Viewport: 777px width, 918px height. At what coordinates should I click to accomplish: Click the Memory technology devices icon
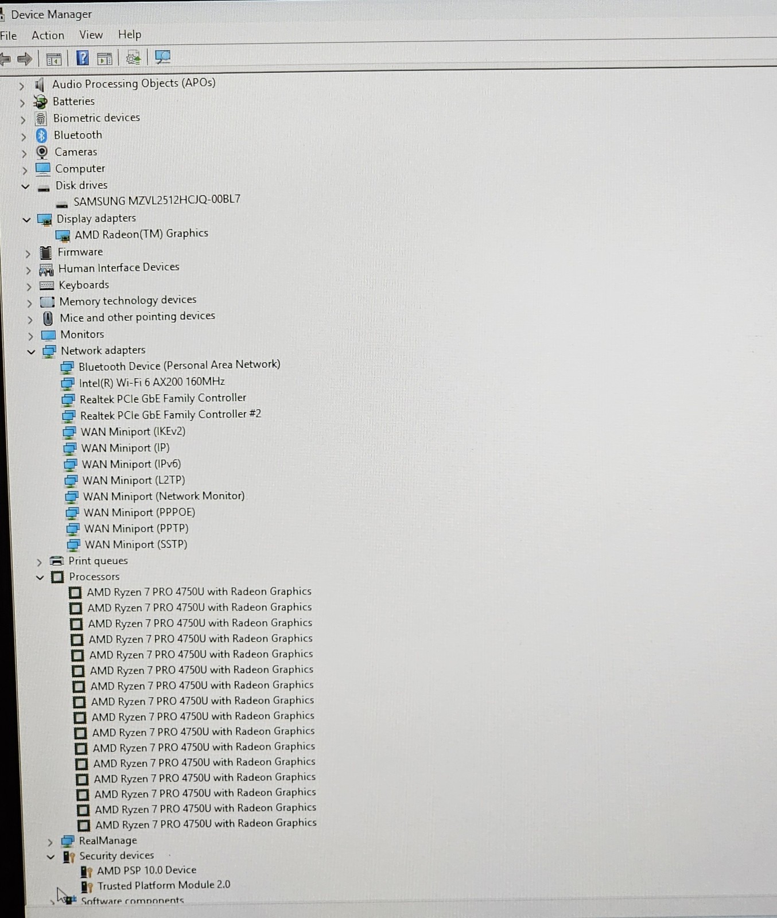[48, 302]
